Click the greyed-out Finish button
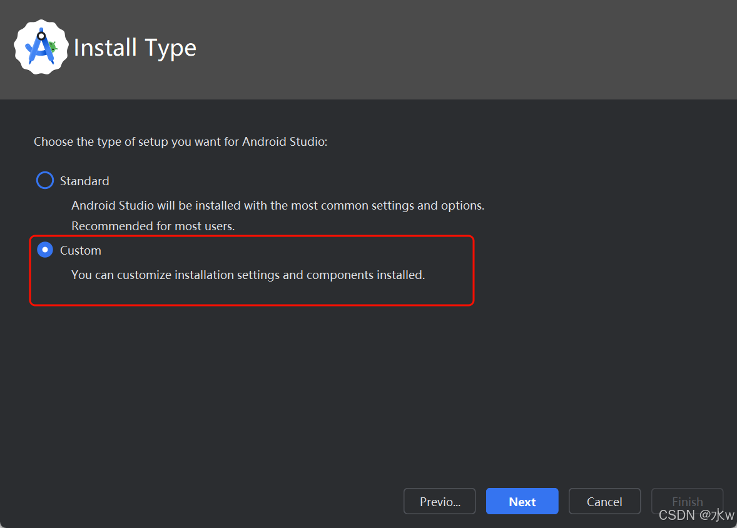This screenshot has width=737, height=528. click(686, 502)
